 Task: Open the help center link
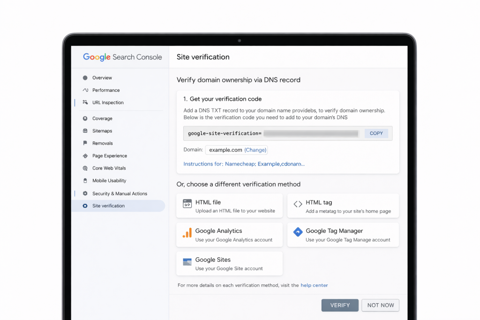pyautogui.click(x=314, y=285)
